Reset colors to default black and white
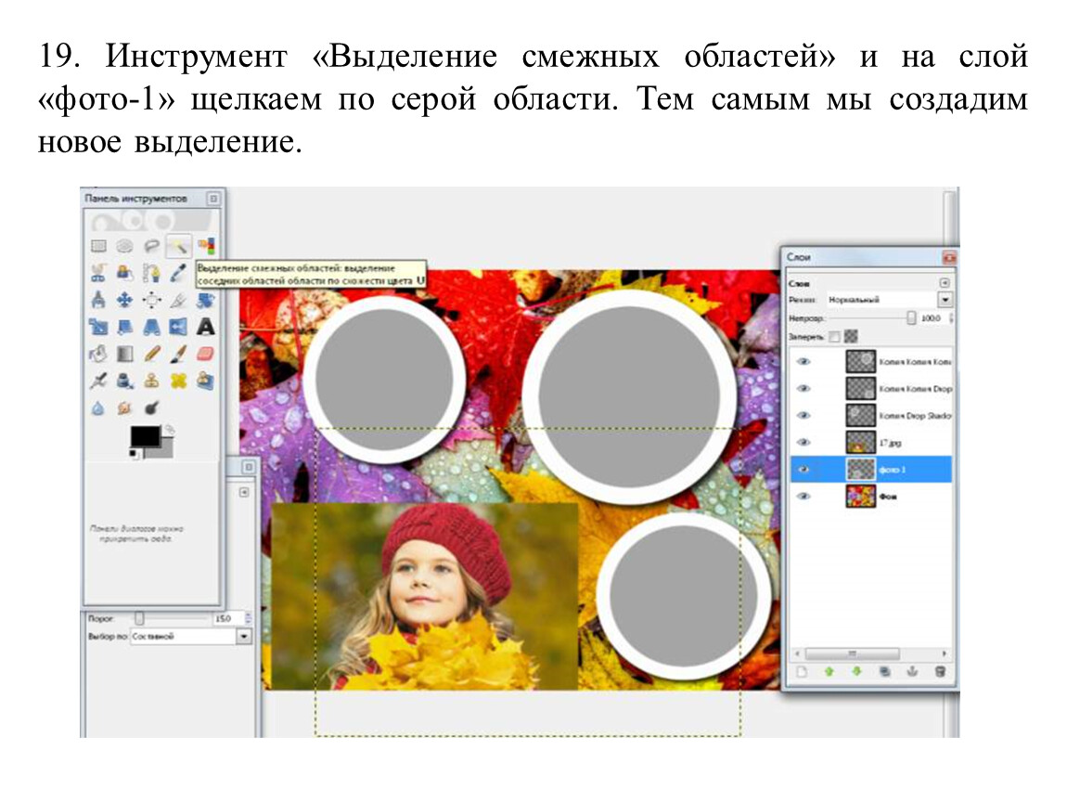The height and width of the screenshot is (802, 1067). pos(134,454)
